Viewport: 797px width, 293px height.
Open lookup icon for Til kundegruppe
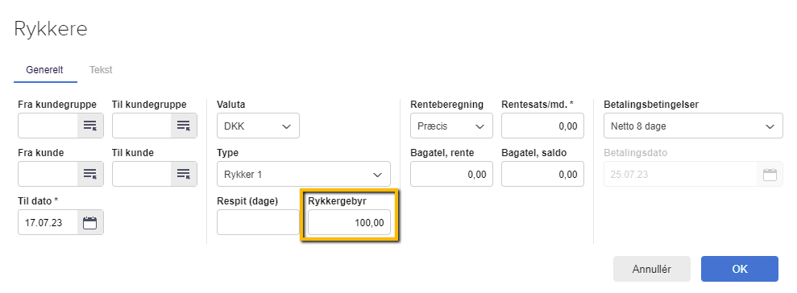pyautogui.click(x=184, y=126)
